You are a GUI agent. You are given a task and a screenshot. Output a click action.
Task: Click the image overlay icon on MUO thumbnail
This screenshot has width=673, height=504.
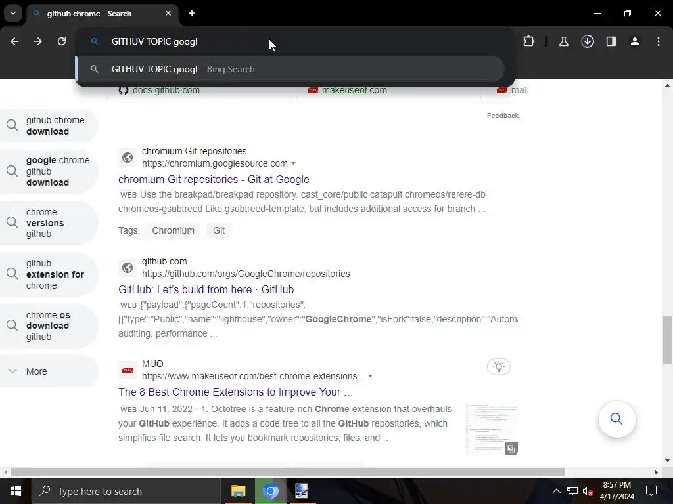point(511,448)
